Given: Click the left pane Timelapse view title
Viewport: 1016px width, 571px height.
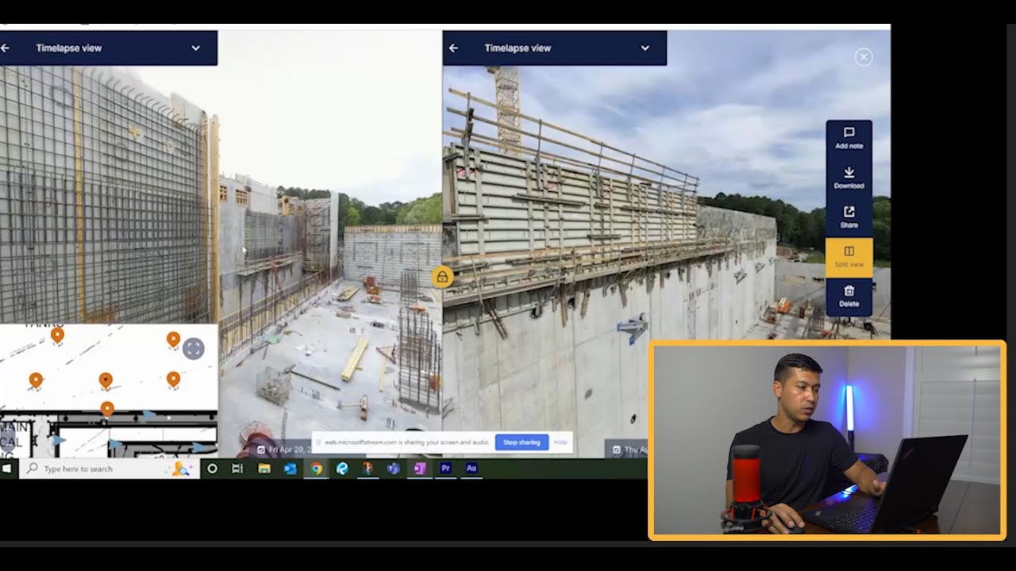Looking at the screenshot, I should point(68,48).
